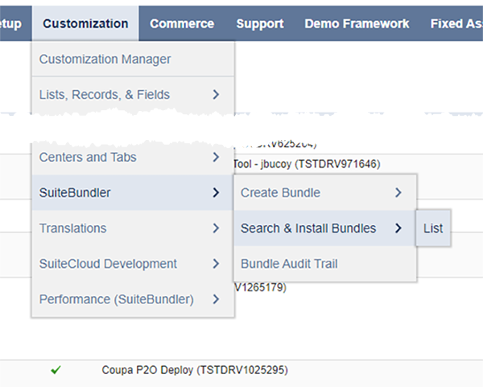Select SuiteBundler menu entry
The width and height of the screenshot is (483, 387).
point(133,193)
